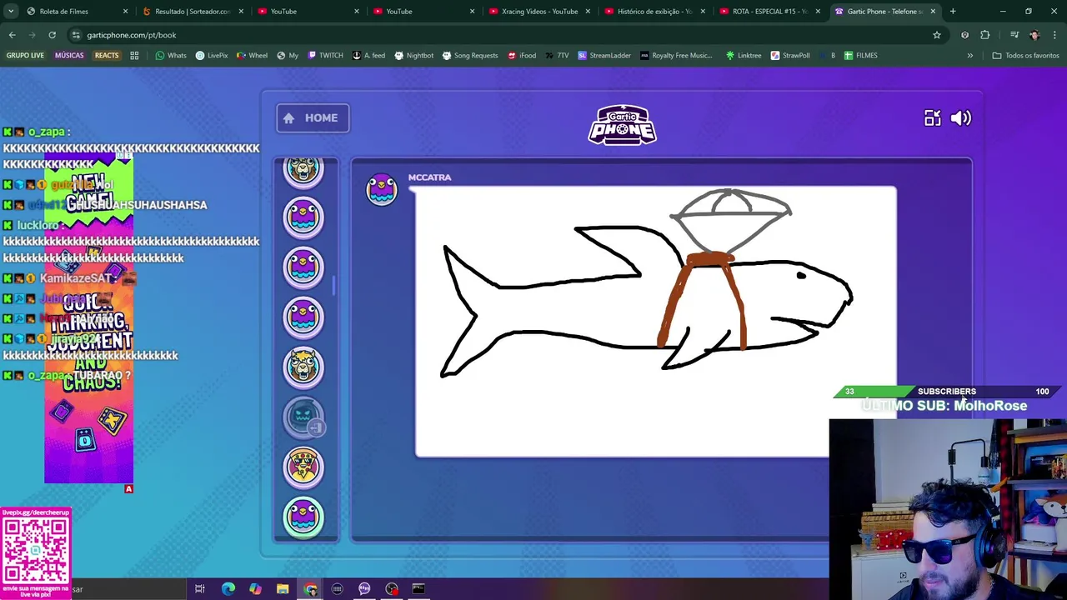
Task: Mute the Gartic Phone sound icon
Action: (x=961, y=118)
